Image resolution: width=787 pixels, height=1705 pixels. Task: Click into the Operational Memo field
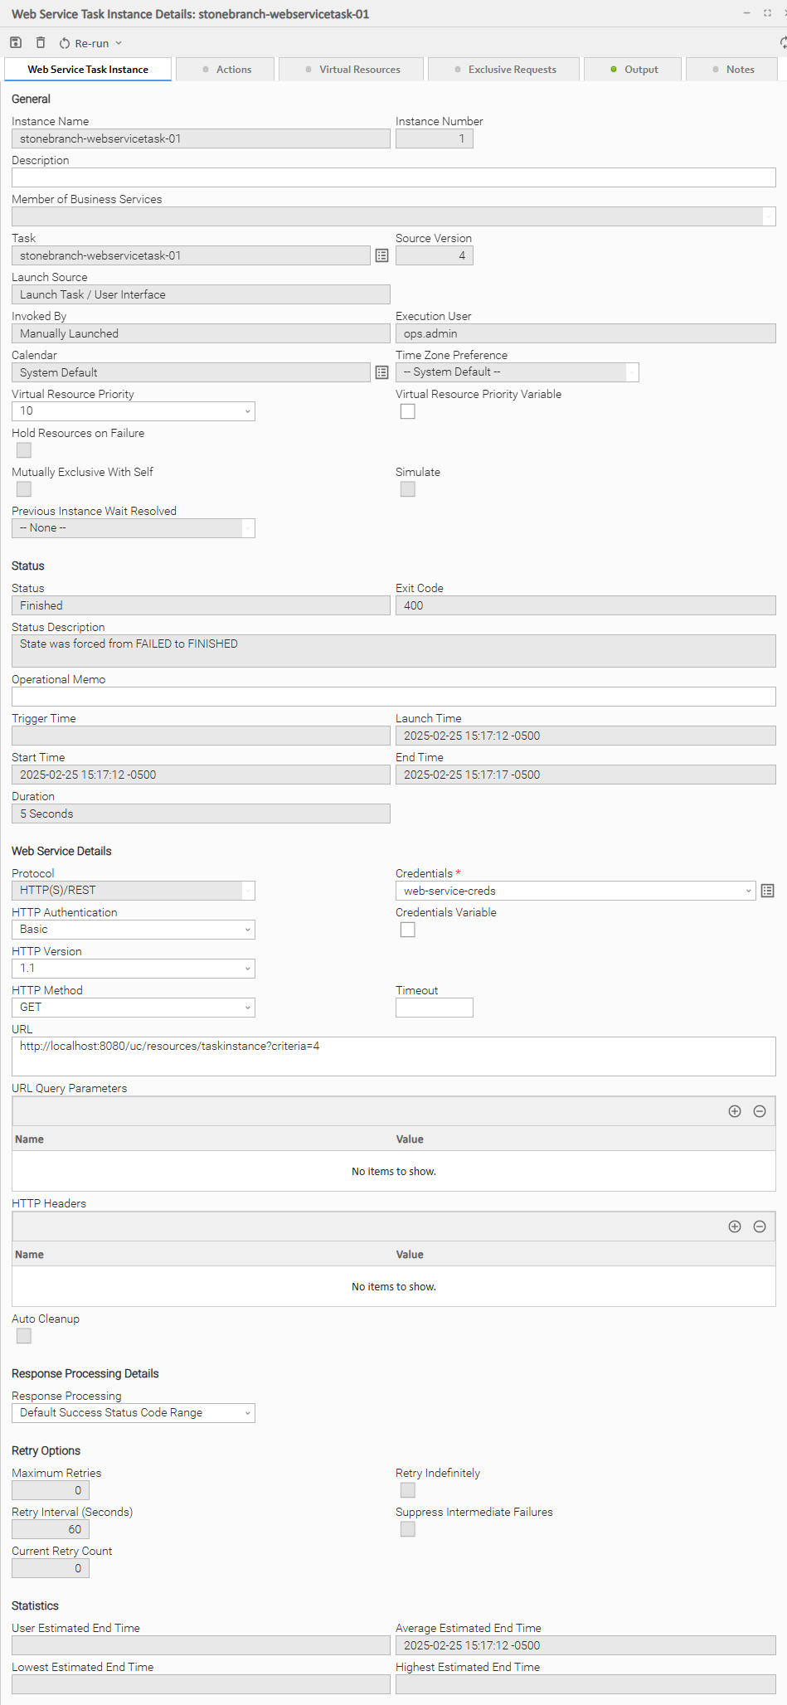[x=393, y=697]
